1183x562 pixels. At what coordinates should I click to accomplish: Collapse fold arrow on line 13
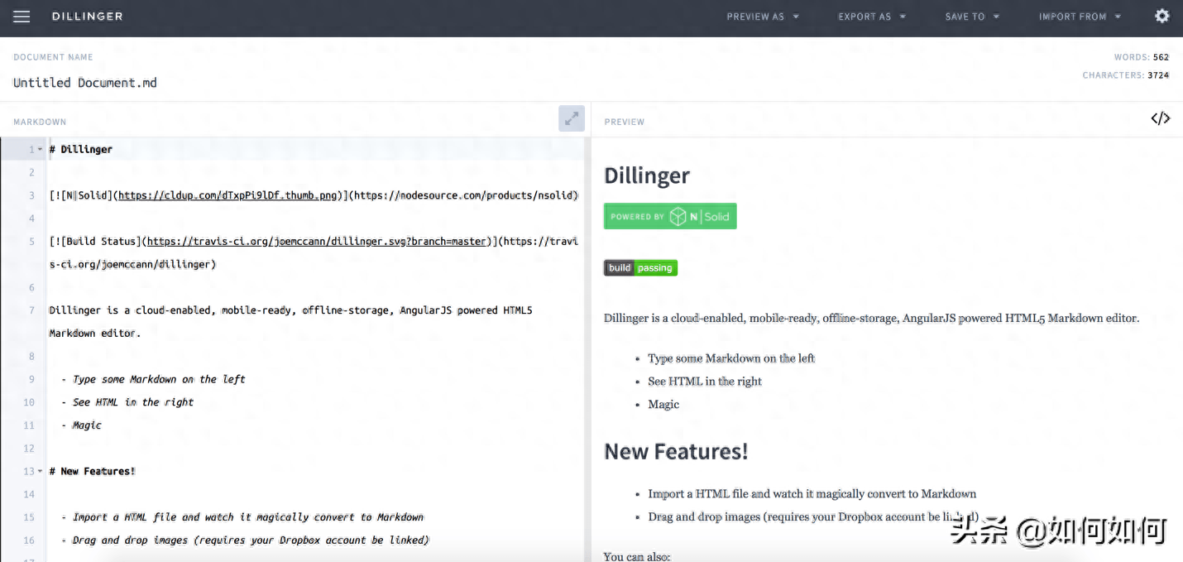[40, 471]
